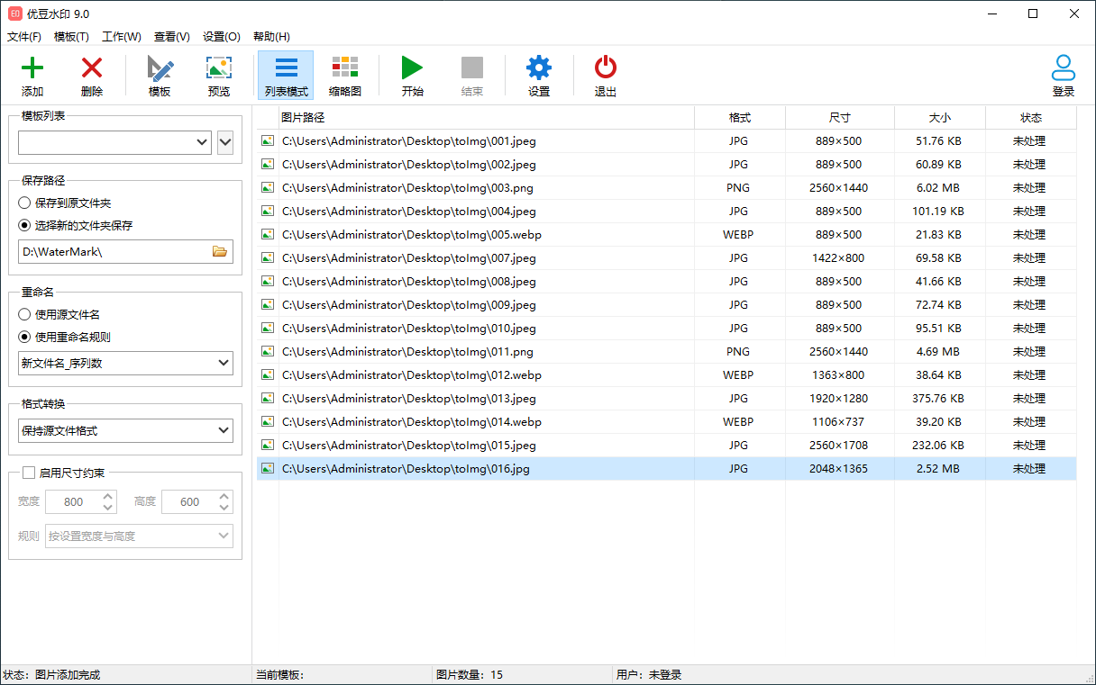Sort by the 尺寸 column header

click(x=840, y=118)
